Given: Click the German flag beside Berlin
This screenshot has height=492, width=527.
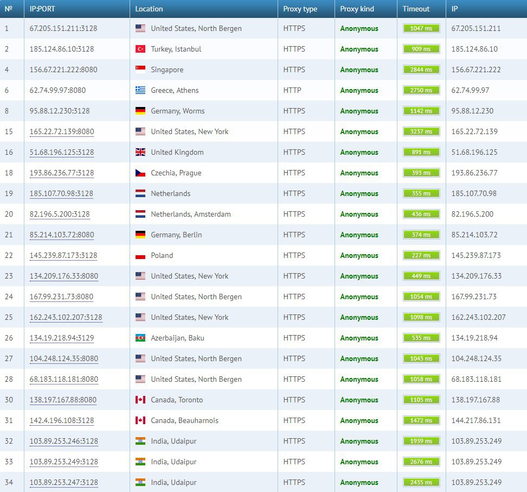Looking at the screenshot, I should (140, 235).
